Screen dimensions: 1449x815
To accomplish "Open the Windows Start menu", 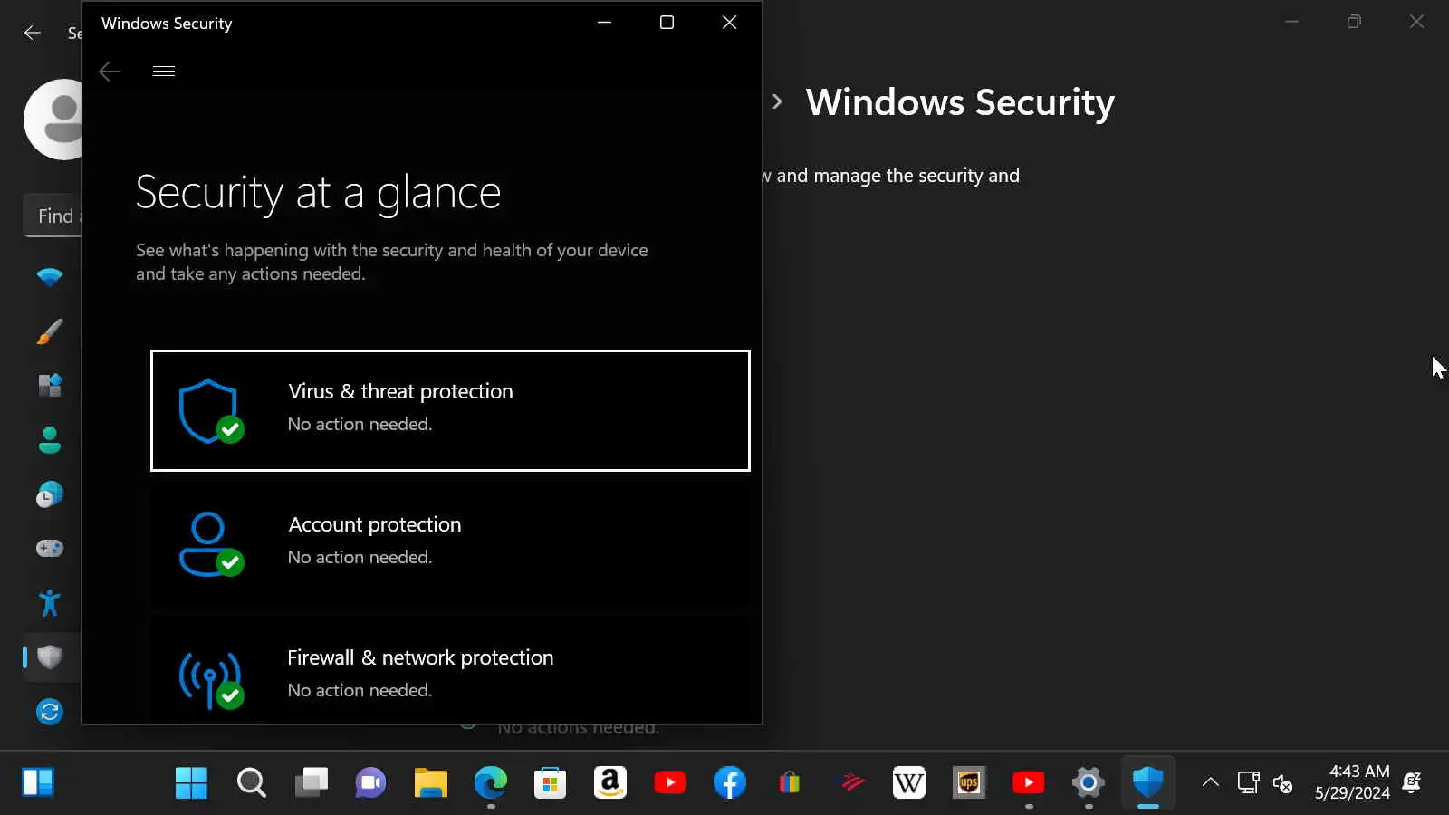I will 191,782.
